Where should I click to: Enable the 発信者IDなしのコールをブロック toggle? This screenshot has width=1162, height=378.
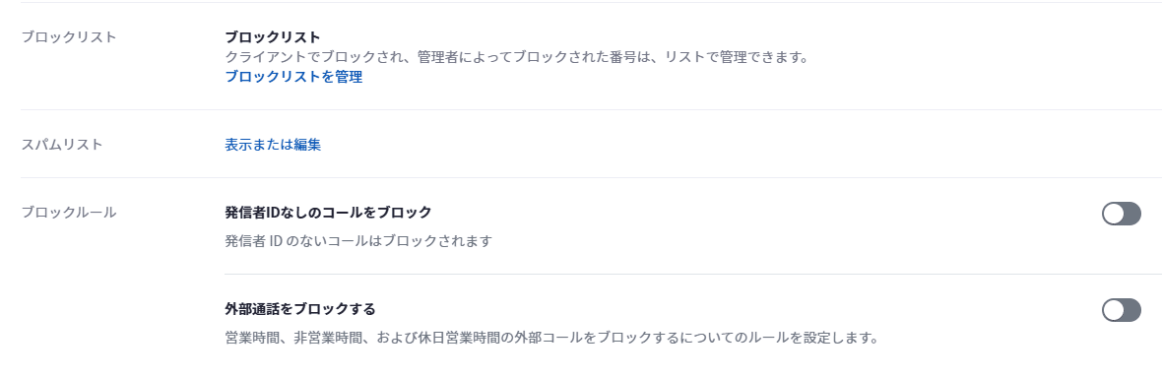(1122, 214)
